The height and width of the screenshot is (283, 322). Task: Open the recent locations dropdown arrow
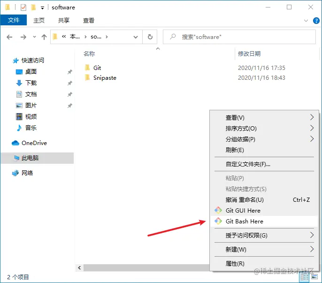click(34, 37)
